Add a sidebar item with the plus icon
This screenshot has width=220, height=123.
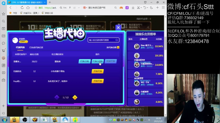tap(3, 106)
